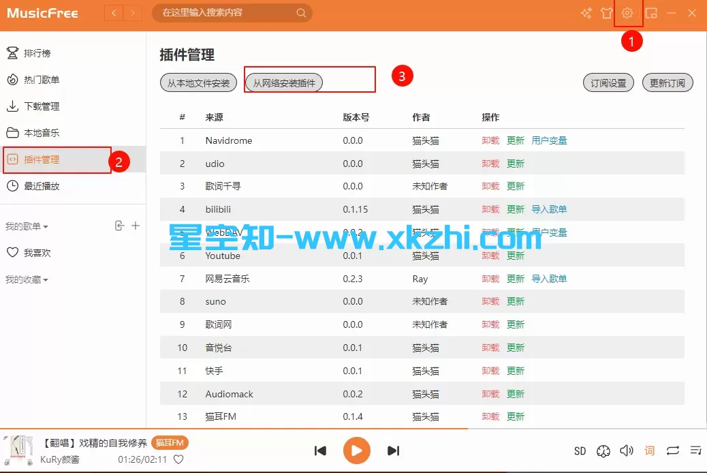The image size is (707, 473).
Task: Show lyrics by clicking the 词 icon
Action: coord(649,451)
